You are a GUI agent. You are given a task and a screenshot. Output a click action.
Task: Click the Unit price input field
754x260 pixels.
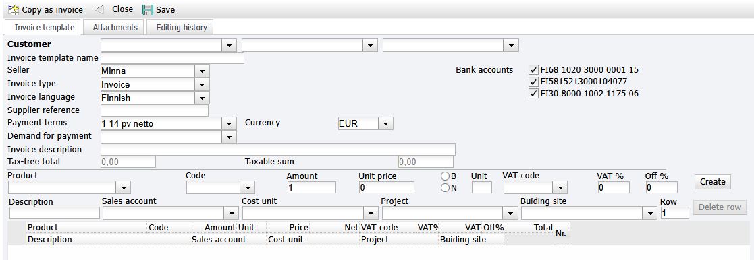[387, 187]
